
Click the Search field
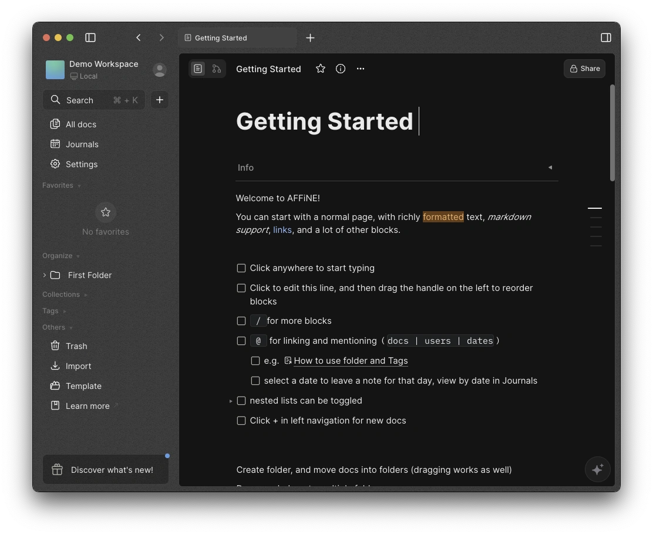[x=94, y=100]
